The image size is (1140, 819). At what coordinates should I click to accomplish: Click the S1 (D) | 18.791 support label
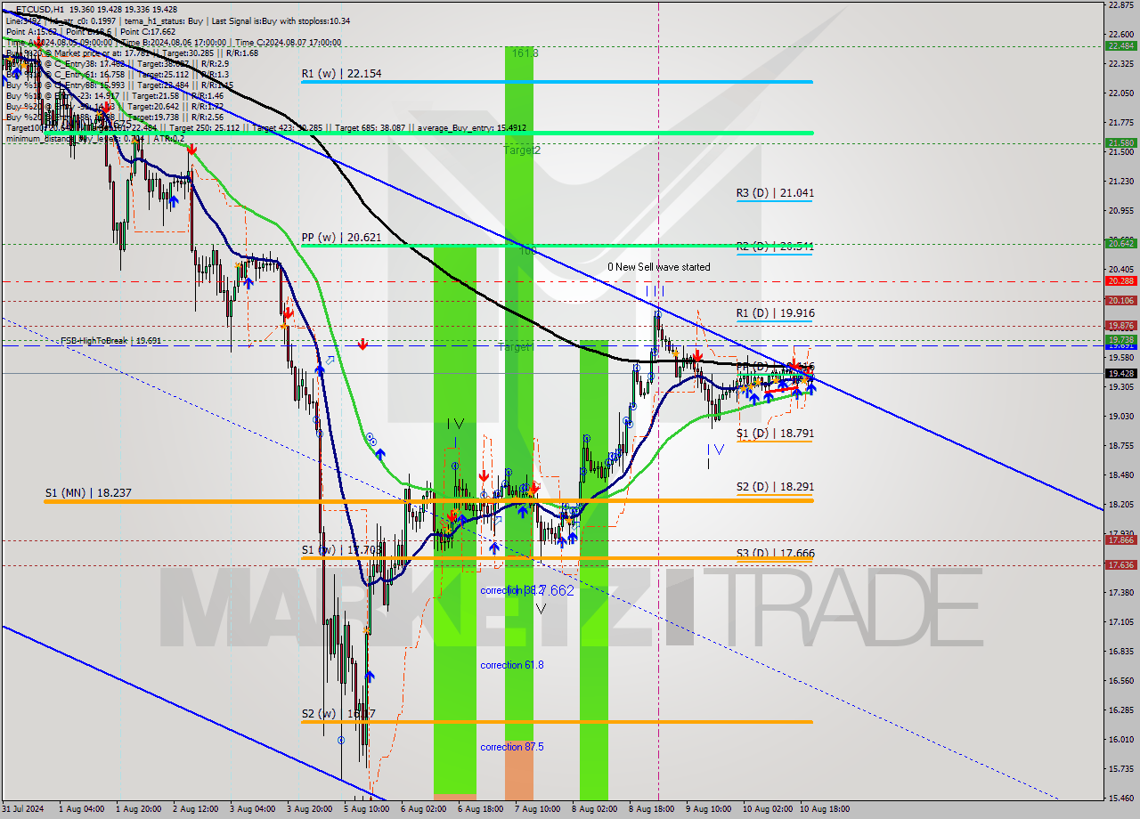pyautogui.click(x=775, y=434)
